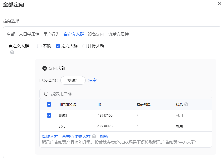Click the 刷新 link
Screen dimensions: 224x161
click(x=104, y=136)
